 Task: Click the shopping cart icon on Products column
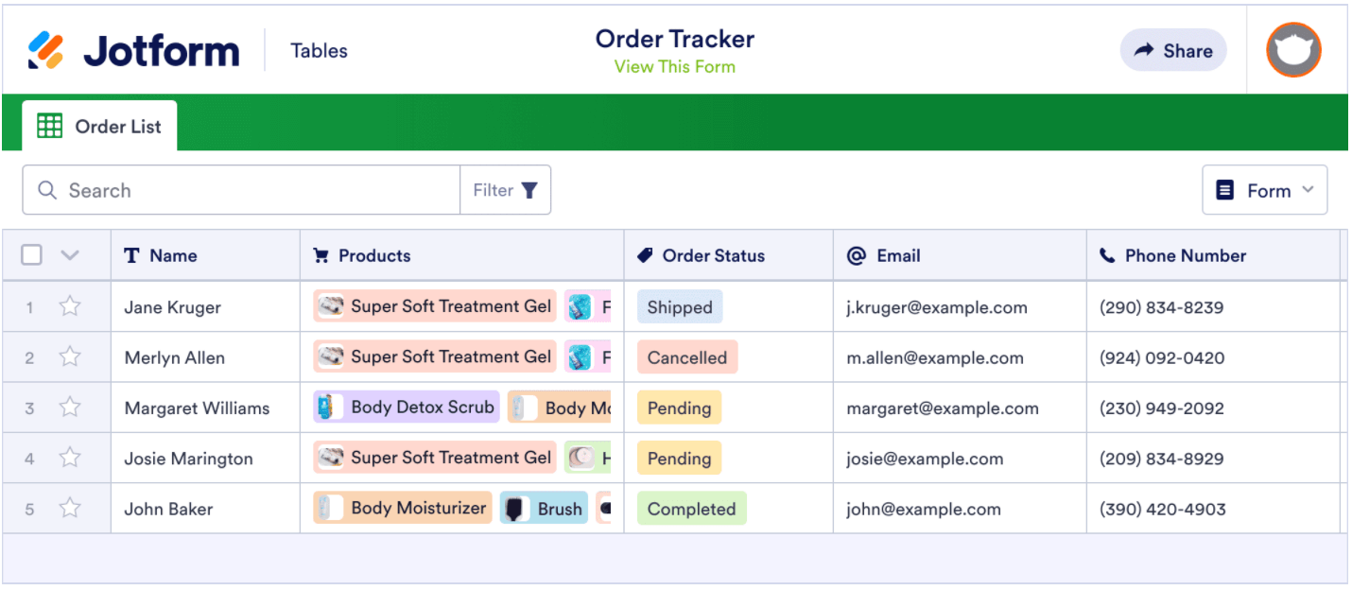[320, 255]
